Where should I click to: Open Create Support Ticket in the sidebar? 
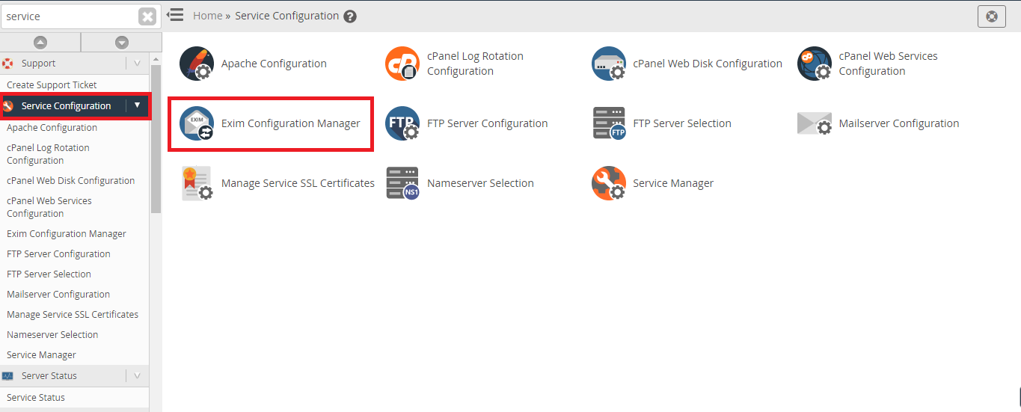coord(52,85)
